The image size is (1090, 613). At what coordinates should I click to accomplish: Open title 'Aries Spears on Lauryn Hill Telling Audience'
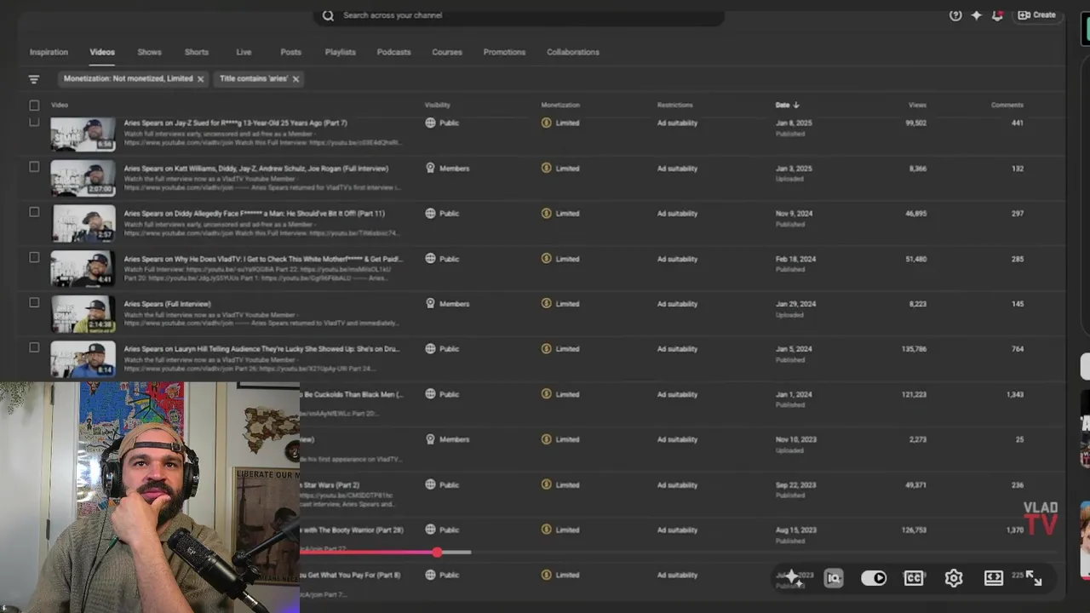[261, 349]
